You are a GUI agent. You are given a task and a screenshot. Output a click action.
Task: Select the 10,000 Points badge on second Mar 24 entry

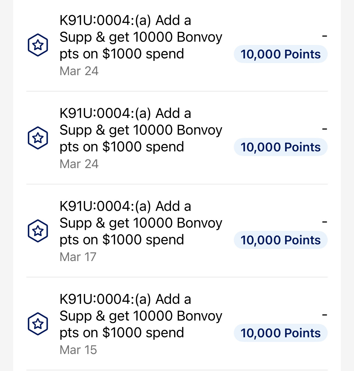click(x=280, y=147)
